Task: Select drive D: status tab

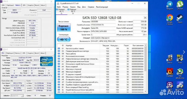Action: pos(73,11)
